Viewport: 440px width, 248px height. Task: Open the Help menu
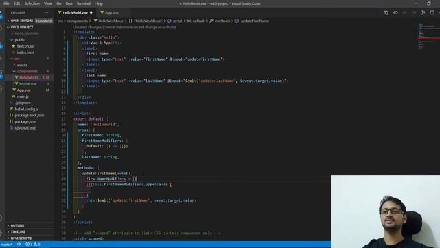tap(99, 3)
